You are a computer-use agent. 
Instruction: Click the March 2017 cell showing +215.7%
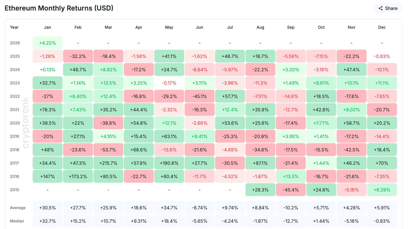click(x=108, y=163)
